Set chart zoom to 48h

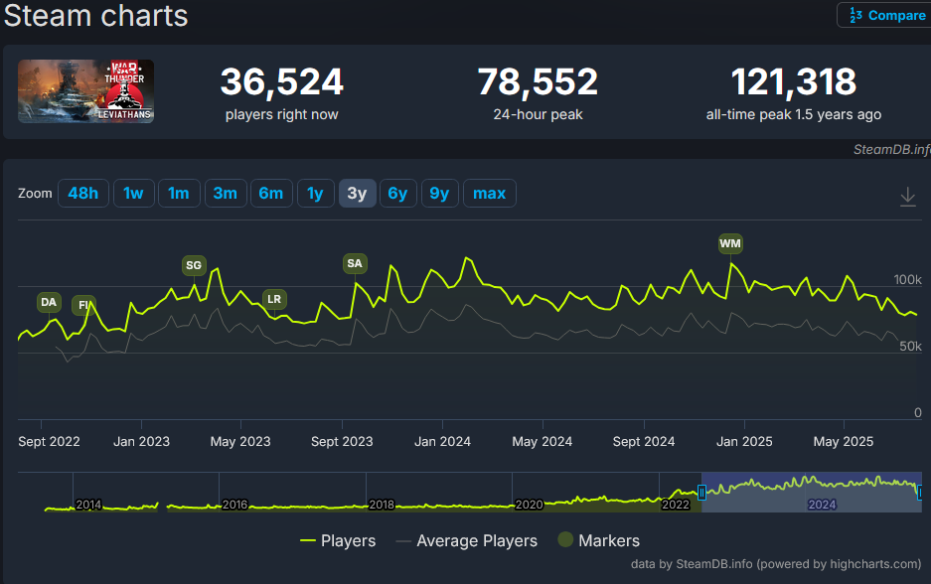point(83,194)
